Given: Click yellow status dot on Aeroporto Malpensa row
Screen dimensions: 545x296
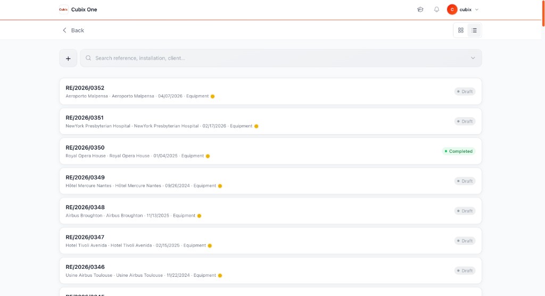Looking at the screenshot, I should click(213, 96).
